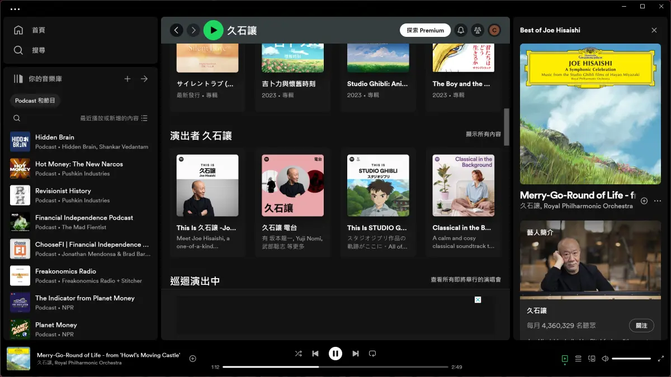Follow artist with 關注 button
671x377 pixels.
pos(641,326)
